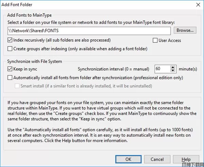Click the Browse... button
This screenshot has width=204, height=167.
point(185,30)
